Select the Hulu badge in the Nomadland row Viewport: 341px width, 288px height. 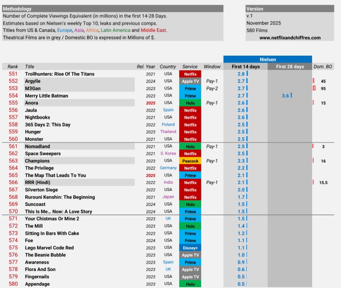point(190,147)
